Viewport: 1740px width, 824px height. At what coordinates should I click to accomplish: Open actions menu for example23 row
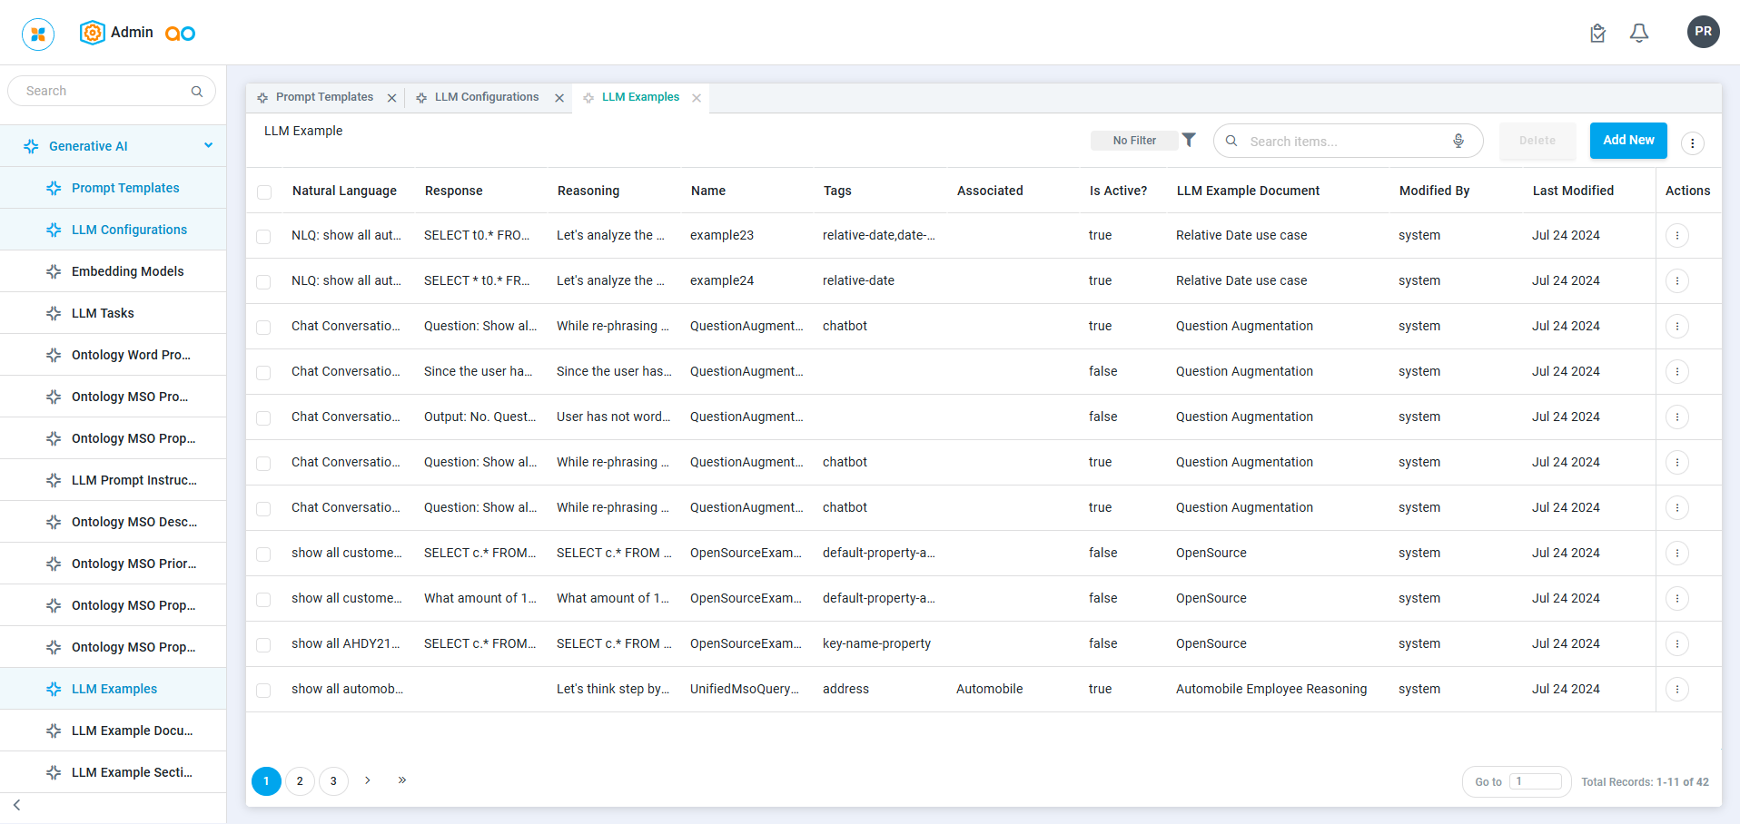click(x=1676, y=236)
